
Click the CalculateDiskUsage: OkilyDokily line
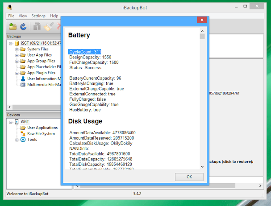pos(101,143)
